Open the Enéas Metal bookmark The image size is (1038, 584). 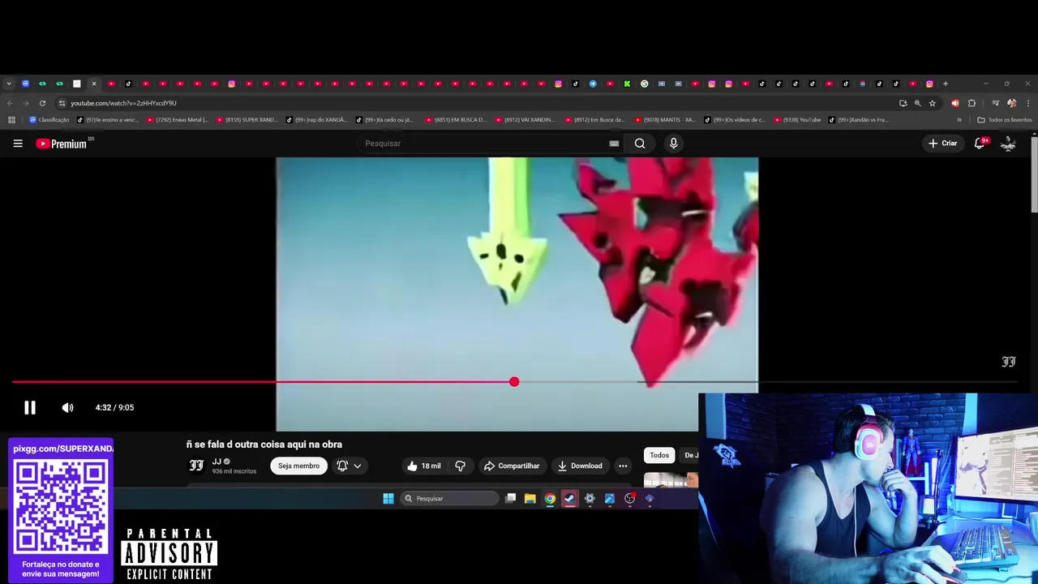pyautogui.click(x=178, y=120)
